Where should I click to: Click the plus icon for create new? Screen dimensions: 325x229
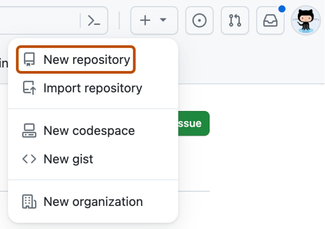click(146, 20)
